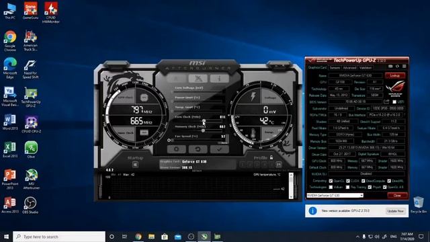
Task: Toggle the DirectML checkbox in GPU-Z
Action: [x=389, y=181]
